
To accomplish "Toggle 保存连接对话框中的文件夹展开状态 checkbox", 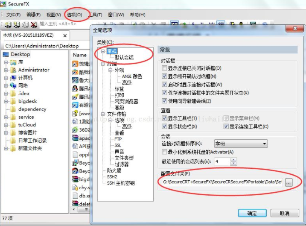I will click(164, 93).
